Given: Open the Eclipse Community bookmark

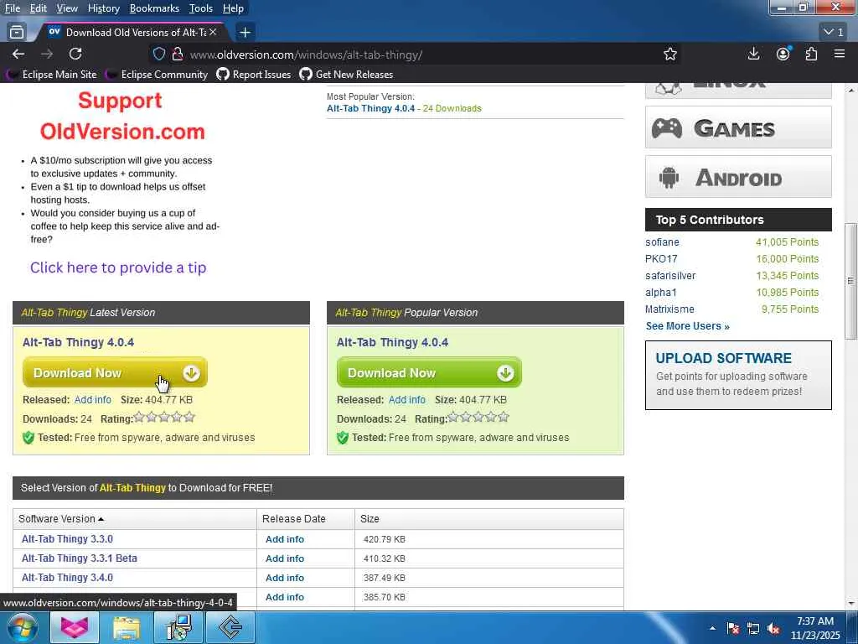Looking at the screenshot, I should [157, 75].
